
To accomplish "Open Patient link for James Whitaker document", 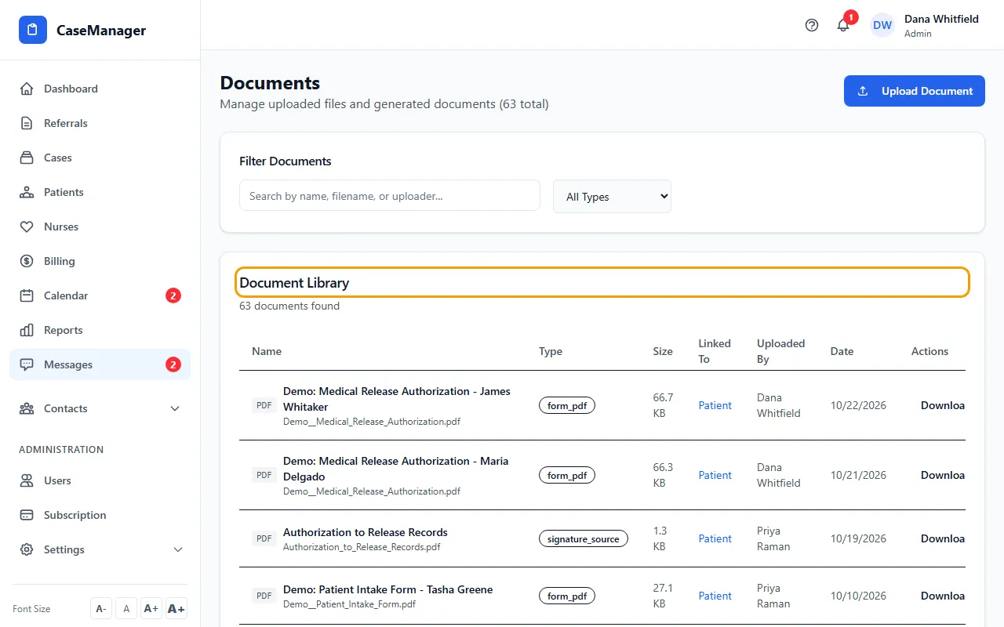I will [715, 405].
